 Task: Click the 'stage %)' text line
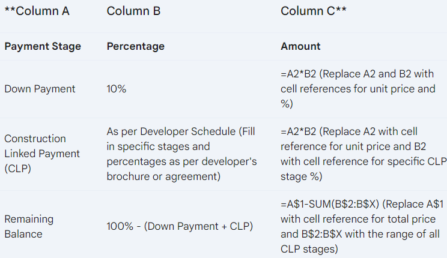302,176
